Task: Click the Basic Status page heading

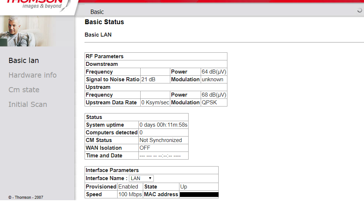Action: (x=104, y=22)
